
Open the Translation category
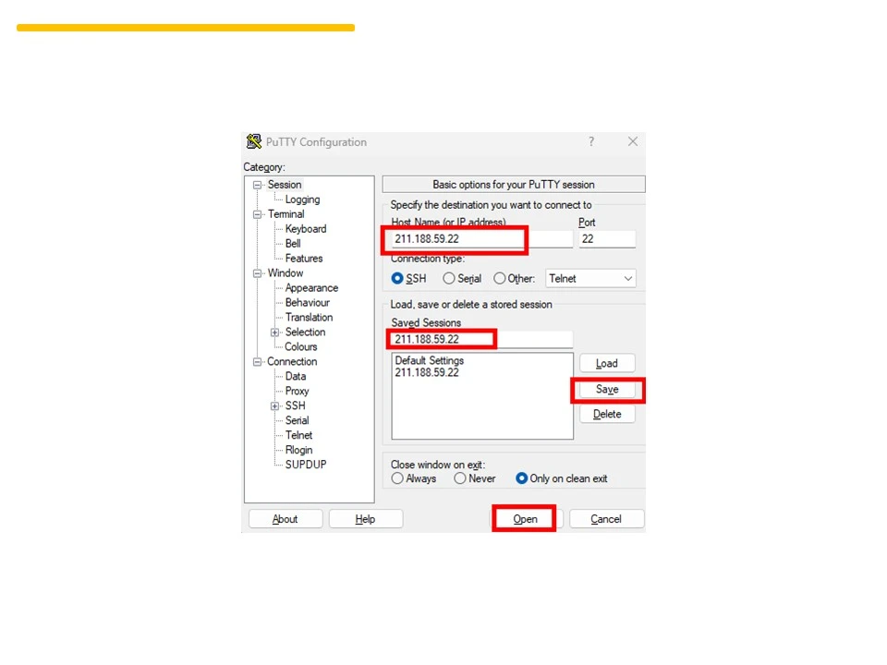point(309,317)
